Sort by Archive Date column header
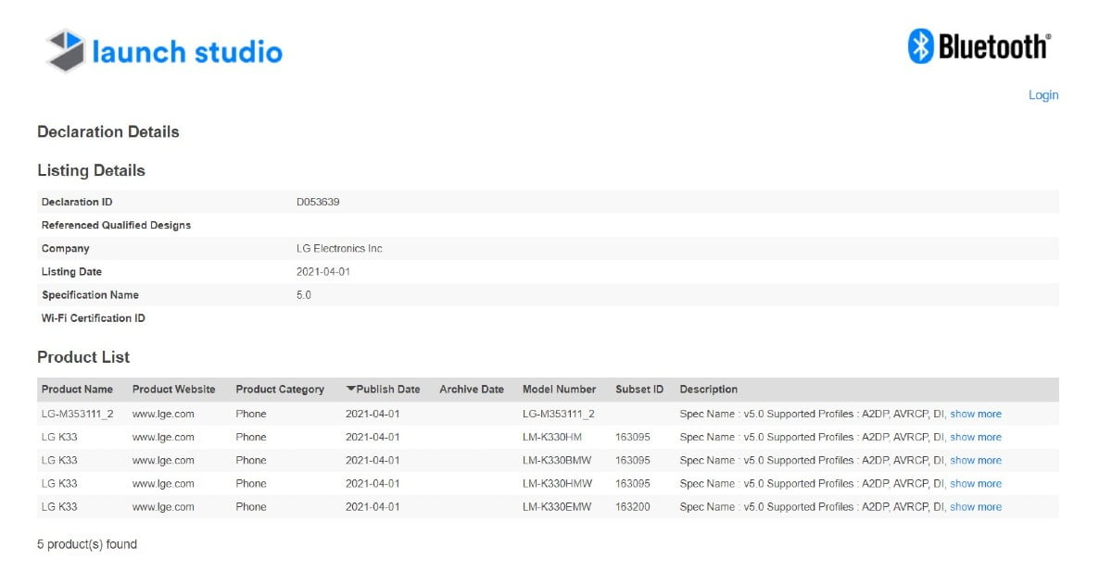 click(472, 390)
